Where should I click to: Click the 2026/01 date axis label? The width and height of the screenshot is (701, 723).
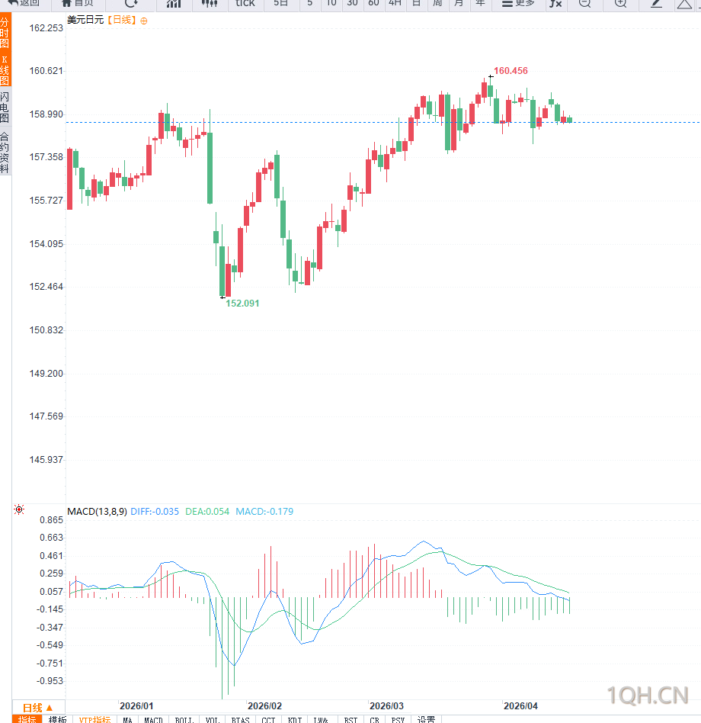click(x=136, y=706)
